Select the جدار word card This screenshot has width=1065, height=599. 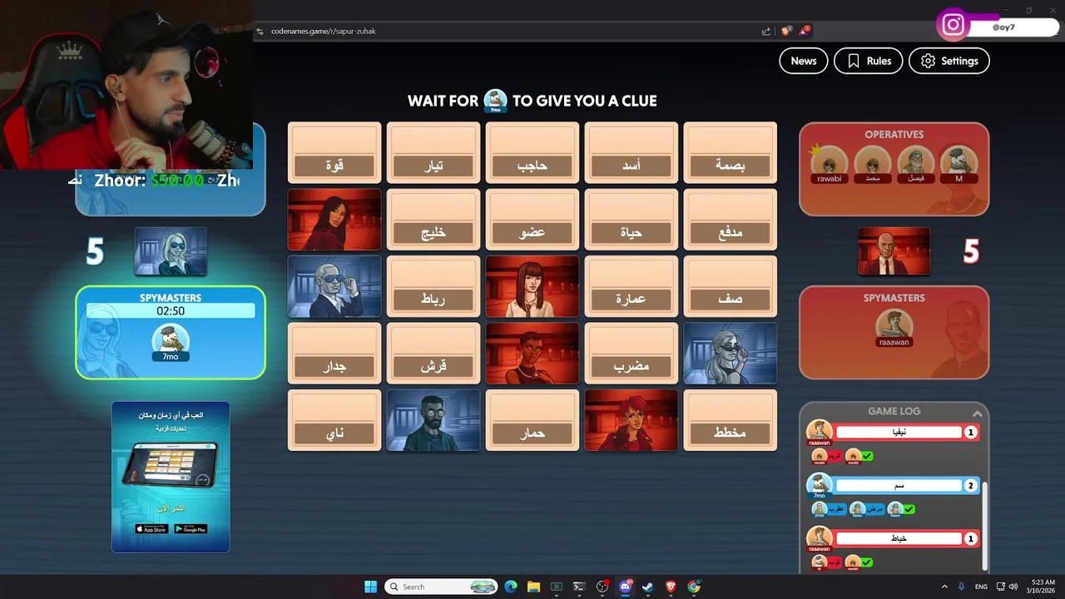pyautogui.click(x=334, y=354)
